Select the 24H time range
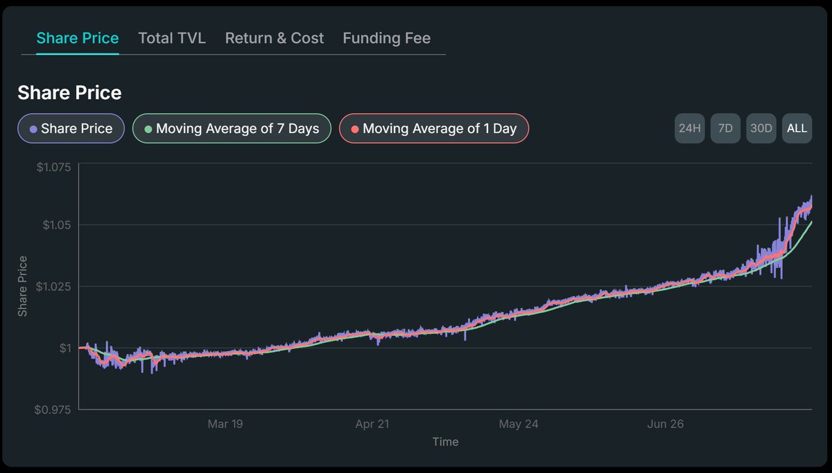Image resolution: width=832 pixels, height=473 pixels. [x=690, y=128]
